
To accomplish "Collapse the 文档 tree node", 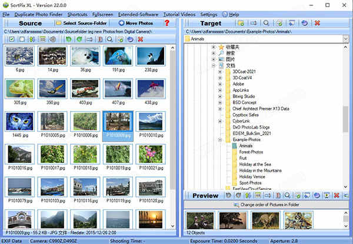I will [214, 65].
